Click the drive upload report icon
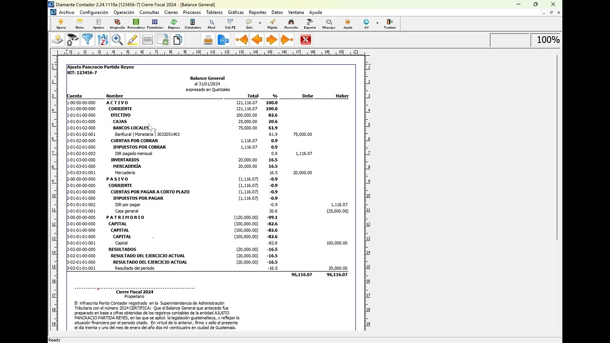This screenshot has height=343, width=610. click(58, 40)
